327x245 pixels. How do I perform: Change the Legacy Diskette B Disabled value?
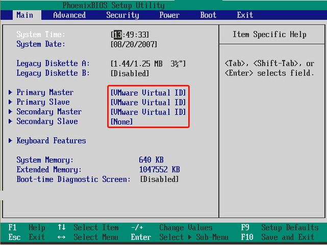pyautogui.click(x=130, y=73)
